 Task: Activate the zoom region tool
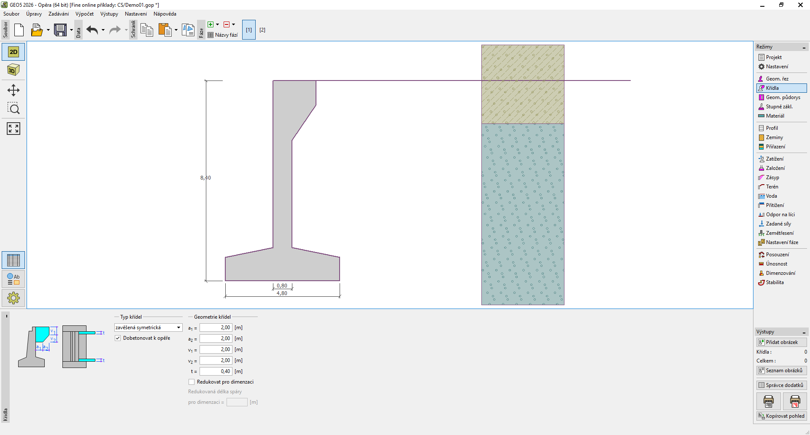13,109
